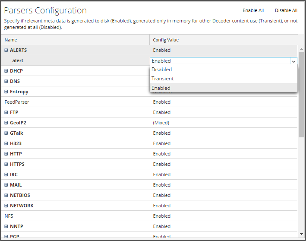The image size is (306, 241).
Task: Choose Transient option in dropdown list
Action: click(x=163, y=79)
